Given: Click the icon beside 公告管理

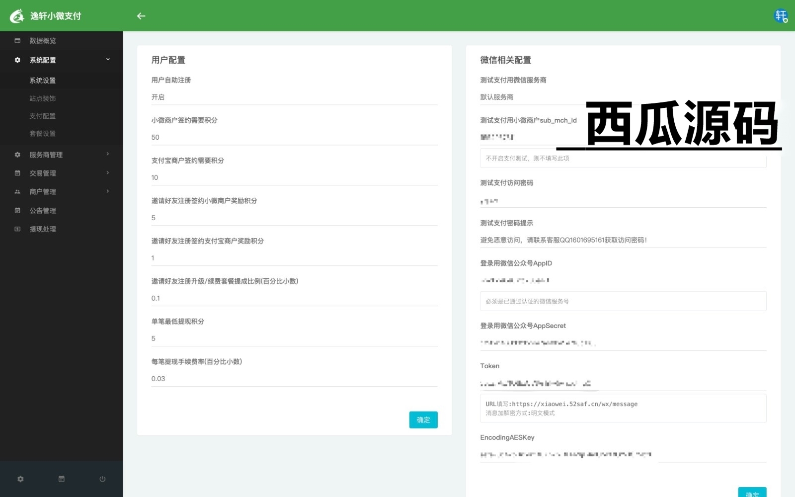Looking at the screenshot, I should coord(18,210).
